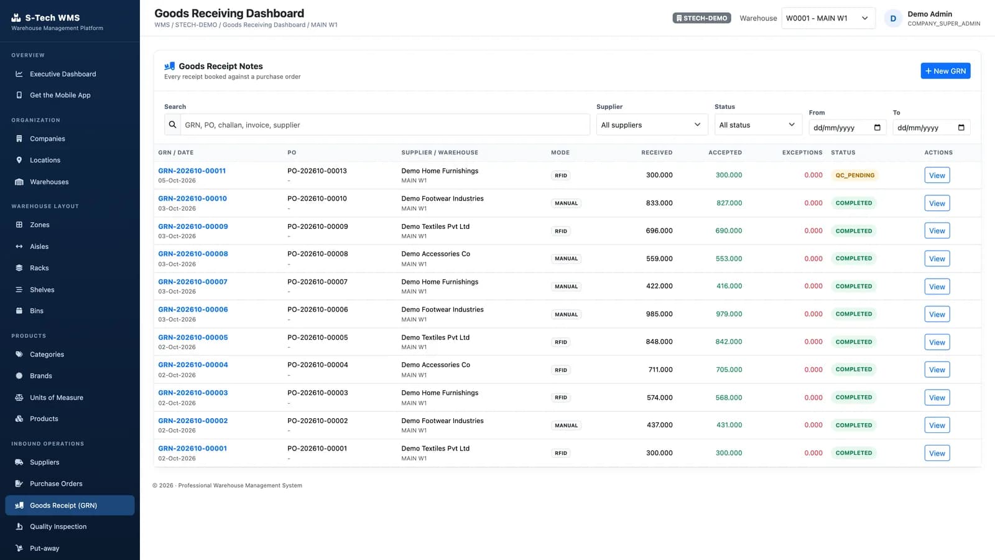Click the Demo Admin avatar circle
The image size is (995, 560).
[x=893, y=18]
